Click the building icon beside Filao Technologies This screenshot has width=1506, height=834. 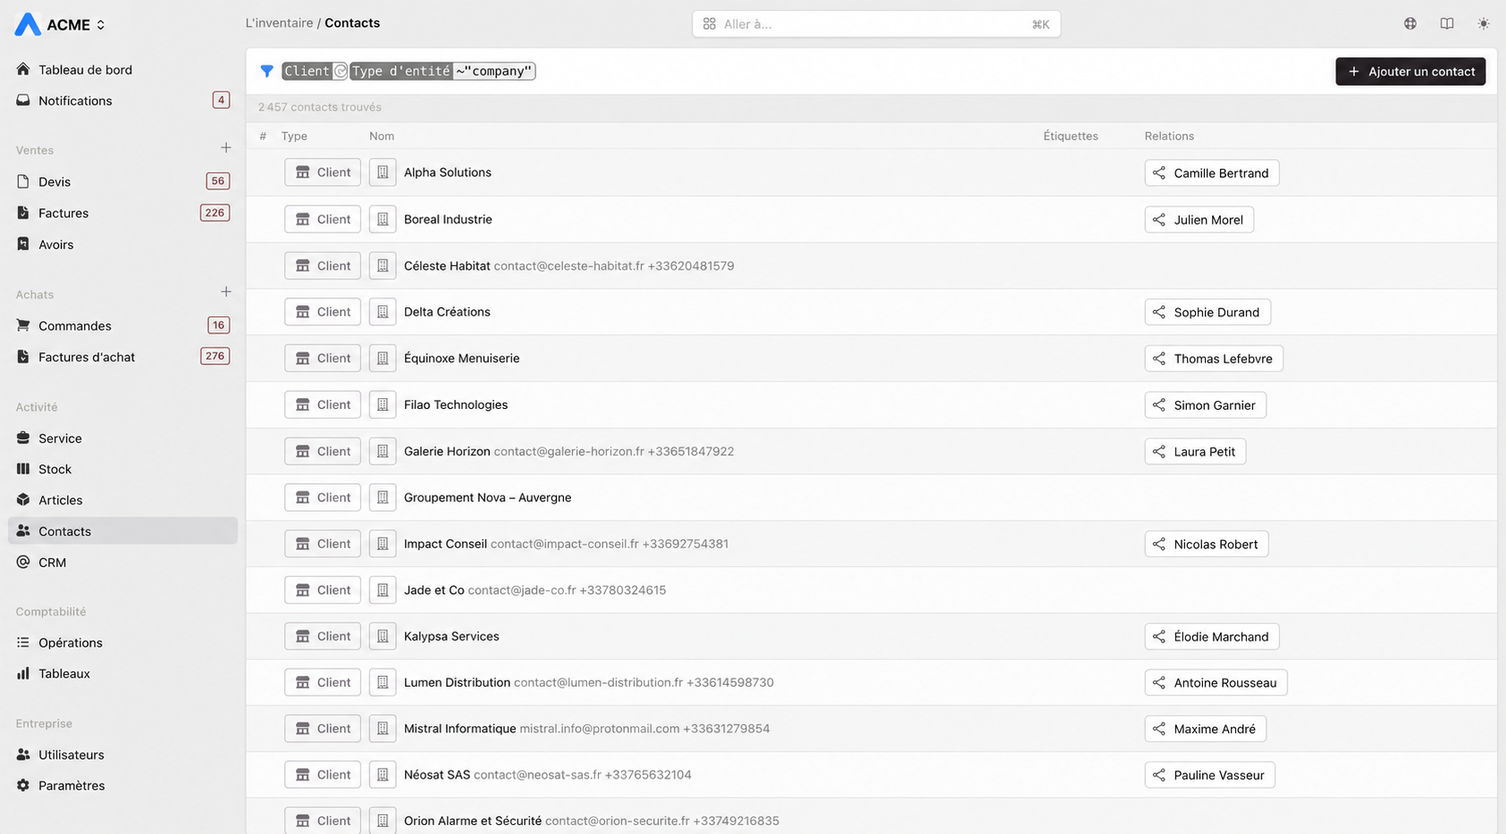point(383,404)
